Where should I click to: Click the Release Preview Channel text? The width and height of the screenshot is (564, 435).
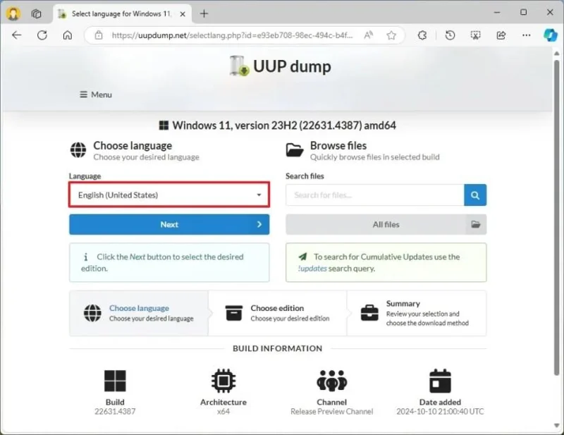click(x=331, y=411)
